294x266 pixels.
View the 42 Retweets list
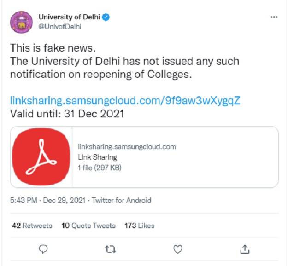(31, 226)
